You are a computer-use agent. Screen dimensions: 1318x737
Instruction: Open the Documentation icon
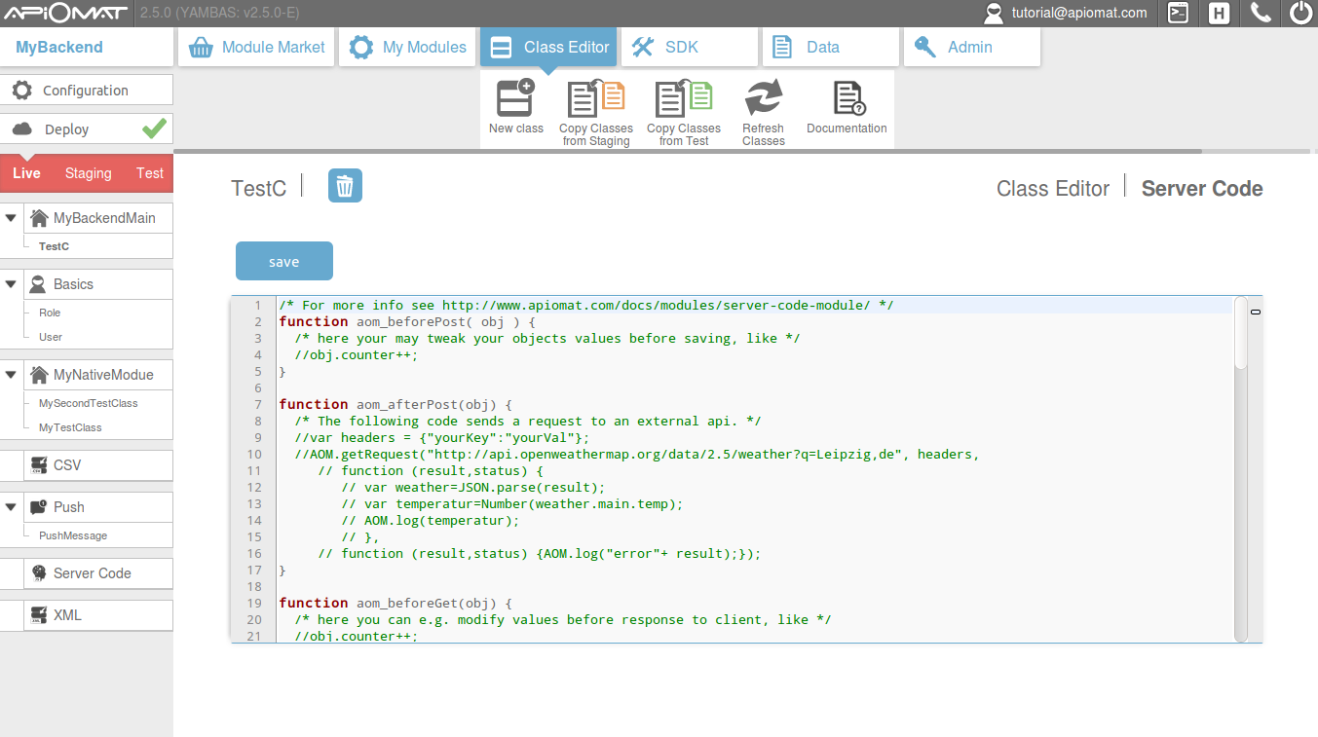pyautogui.click(x=847, y=98)
